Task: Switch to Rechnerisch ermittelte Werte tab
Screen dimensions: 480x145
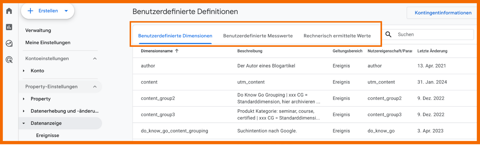Action: pyautogui.click(x=337, y=36)
